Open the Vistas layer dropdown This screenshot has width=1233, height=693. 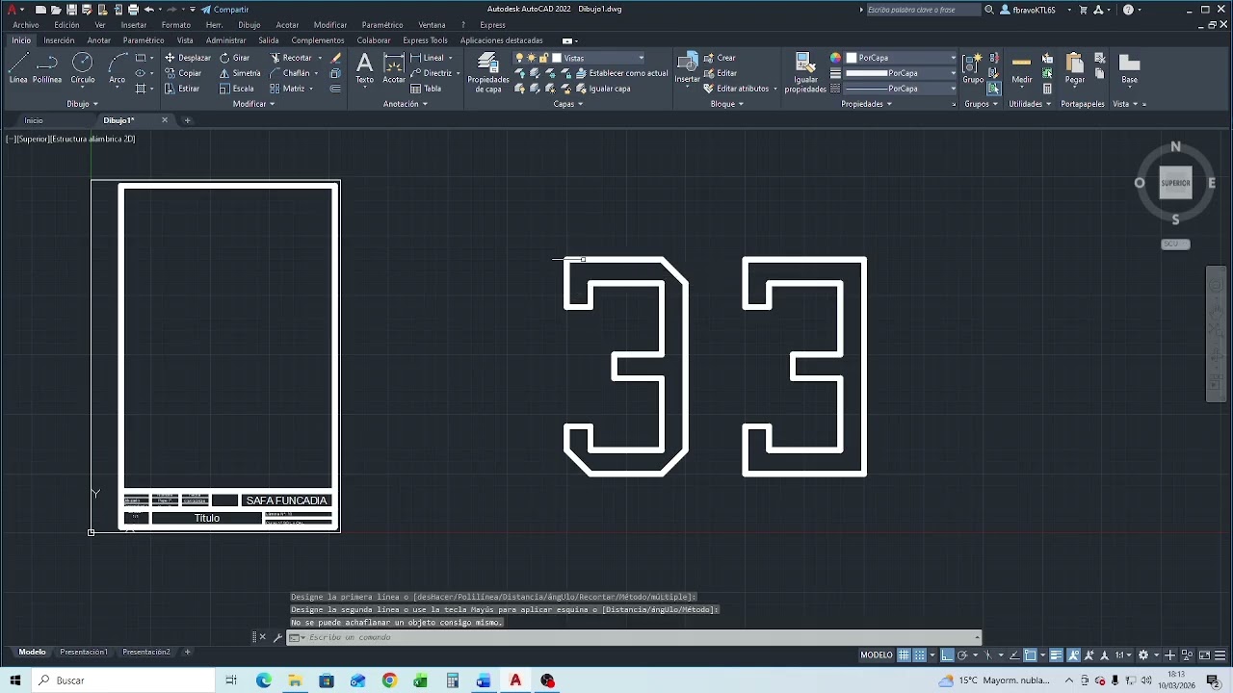click(x=641, y=58)
